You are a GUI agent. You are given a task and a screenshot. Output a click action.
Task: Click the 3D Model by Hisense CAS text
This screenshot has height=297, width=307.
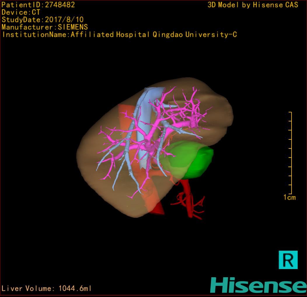253,5
